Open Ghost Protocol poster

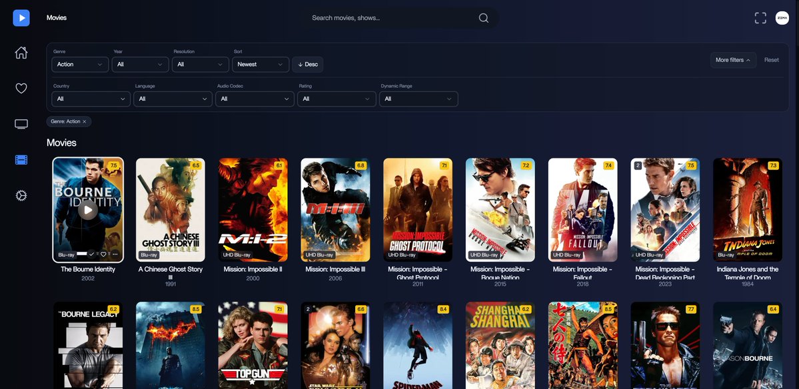[417, 210]
